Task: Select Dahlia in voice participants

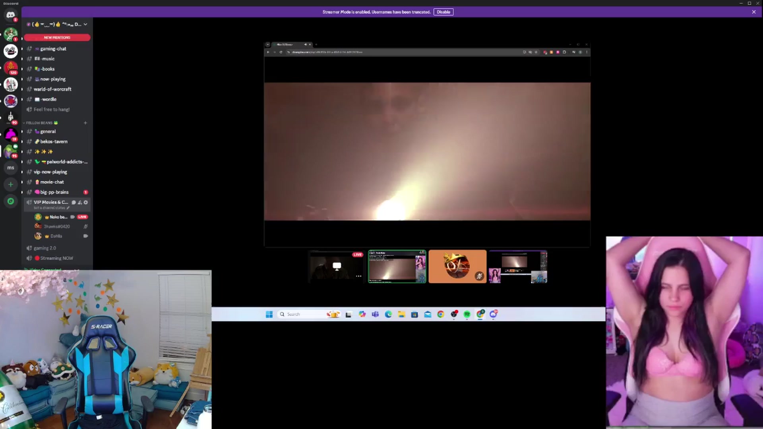Action: click(61, 236)
